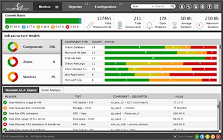The height and width of the screenshot is (140, 223).
Task: Click the donut chart beside Components
Action: [13, 47]
